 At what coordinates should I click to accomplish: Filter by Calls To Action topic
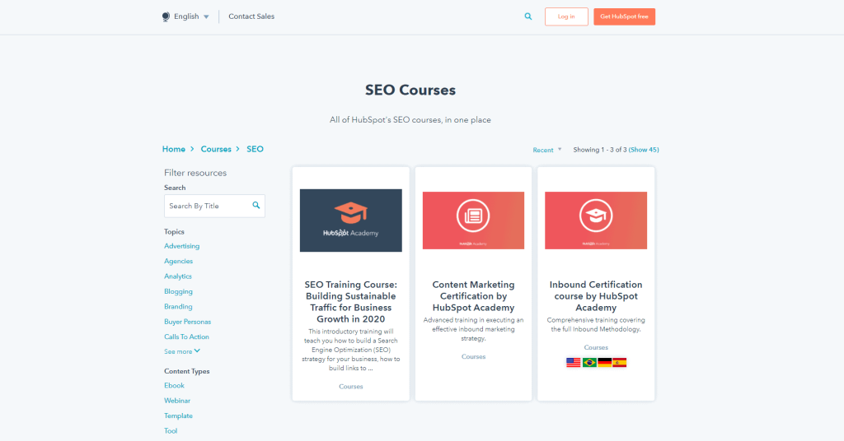coord(186,337)
